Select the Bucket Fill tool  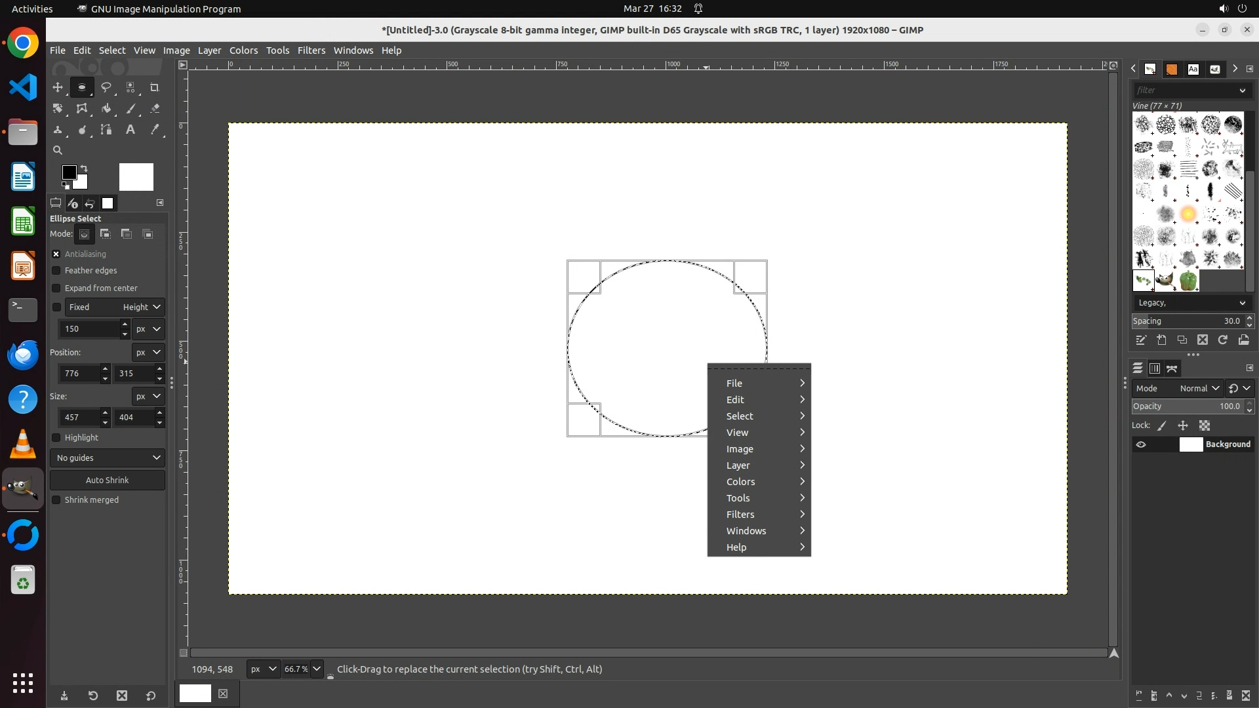[x=106, y=109]
